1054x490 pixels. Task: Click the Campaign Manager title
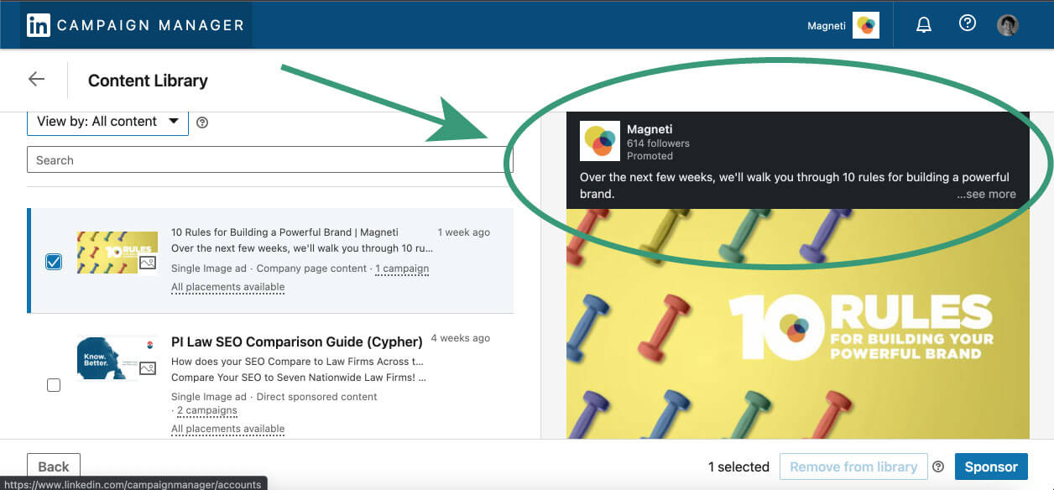150,25
